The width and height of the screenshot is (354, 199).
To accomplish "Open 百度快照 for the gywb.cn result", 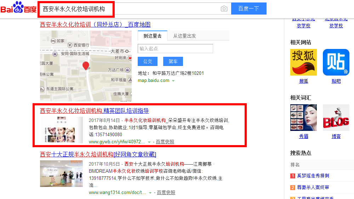I will tap(165, 142).
